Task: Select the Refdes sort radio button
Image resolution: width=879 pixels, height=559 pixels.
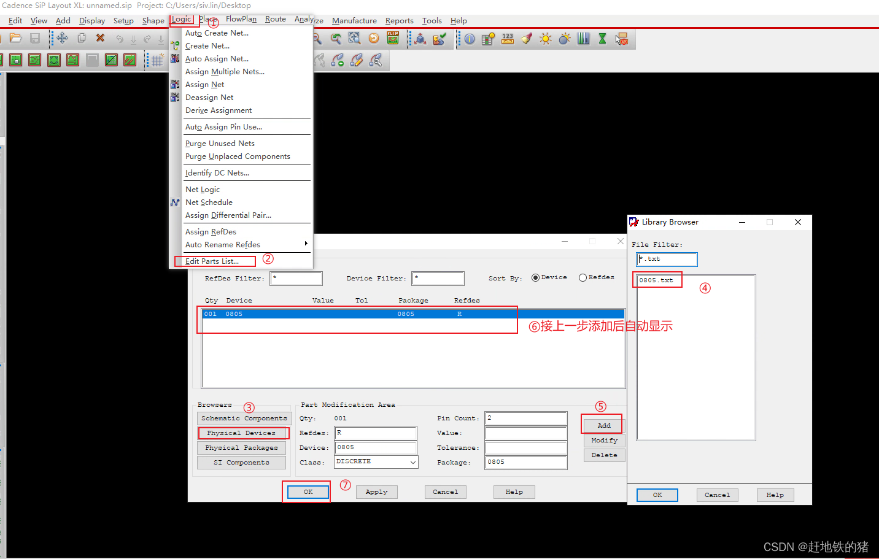Action: tap(583, 278)
